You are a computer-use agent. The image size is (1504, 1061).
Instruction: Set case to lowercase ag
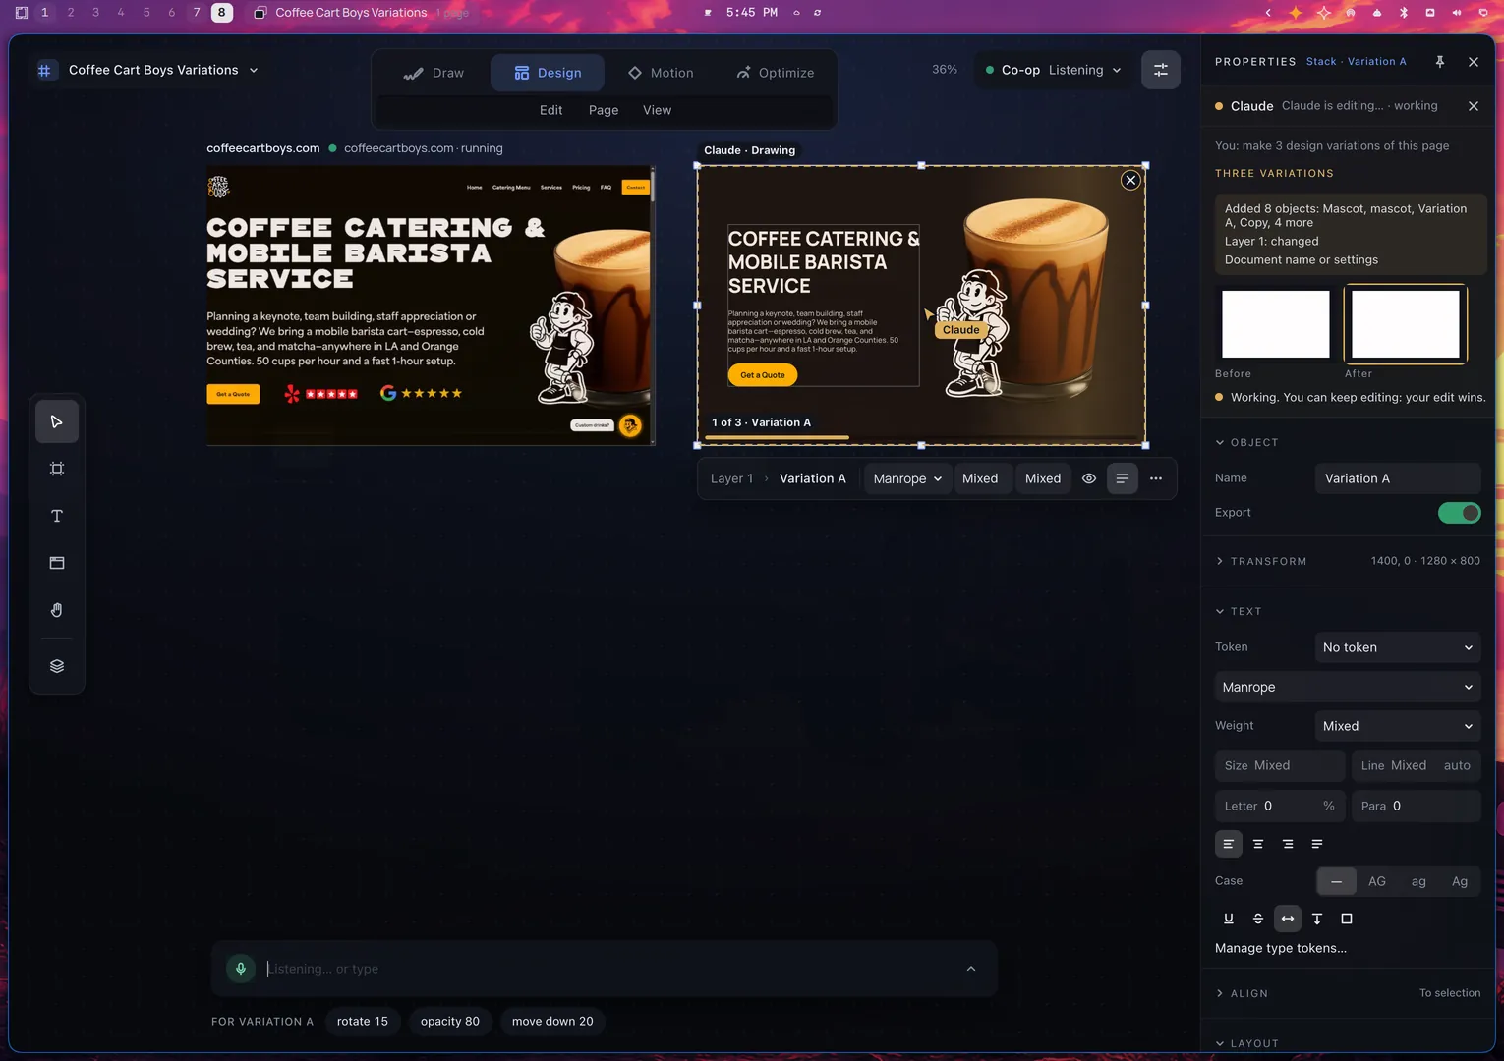click(x=1418, y=881)
